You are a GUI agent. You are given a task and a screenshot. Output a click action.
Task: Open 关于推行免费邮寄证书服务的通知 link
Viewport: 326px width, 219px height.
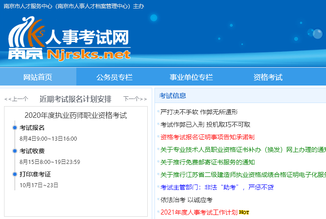tap(207, 162)
